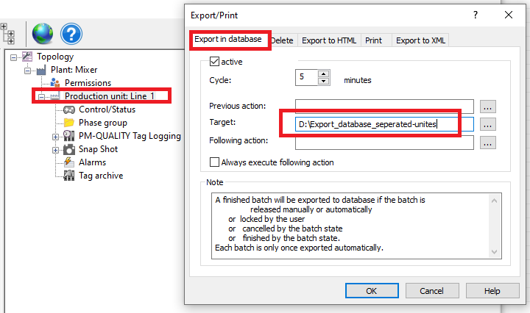Viewport: 530px width, 313px height.
Task: Increase cycle minutes with up arrow
Action: pos(324,73)
